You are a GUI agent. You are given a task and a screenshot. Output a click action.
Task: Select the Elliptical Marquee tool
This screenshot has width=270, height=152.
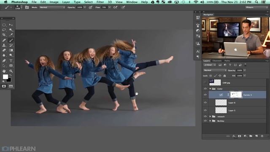(x=4, y=25)
